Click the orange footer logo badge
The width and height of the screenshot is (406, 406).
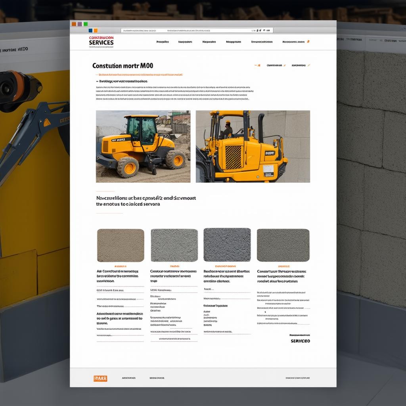point(100,378)
